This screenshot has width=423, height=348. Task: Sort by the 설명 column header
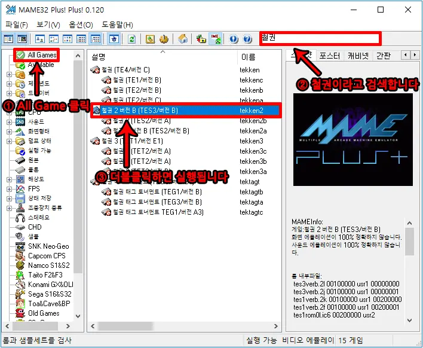coord(163,57)
